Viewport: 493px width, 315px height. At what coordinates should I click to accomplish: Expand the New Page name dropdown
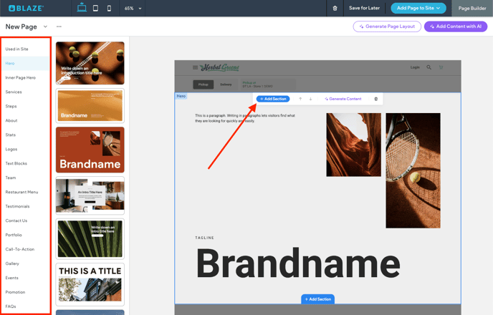[45, 26]
